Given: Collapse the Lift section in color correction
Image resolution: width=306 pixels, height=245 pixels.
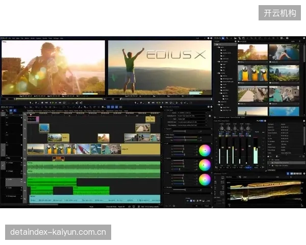Looking at the screenshot, I should tap(165, 143).
